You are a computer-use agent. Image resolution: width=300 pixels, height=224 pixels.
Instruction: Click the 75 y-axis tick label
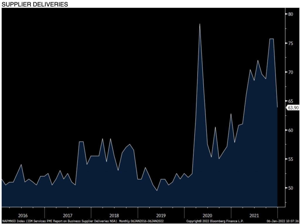pyautogui.click(x=290, y=43)
